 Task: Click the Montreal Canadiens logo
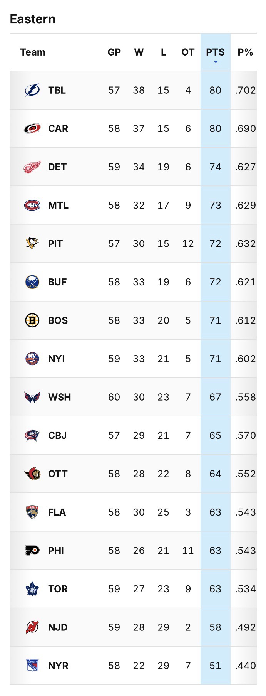pyautogui.click(x=32, y=205)
